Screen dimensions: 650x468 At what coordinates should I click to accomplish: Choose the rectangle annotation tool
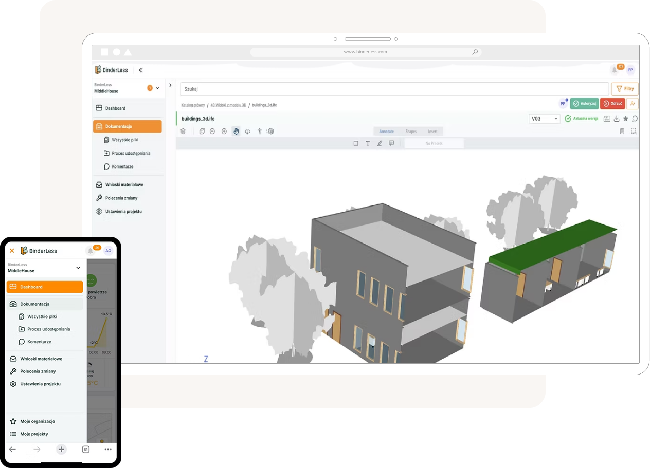[356, 144]
